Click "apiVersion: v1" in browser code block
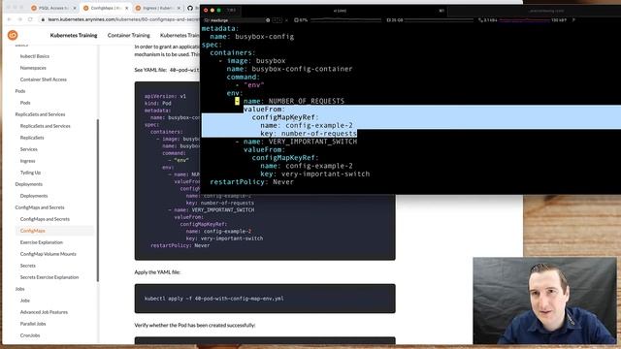The width and height of the screenshot is (621, 349). [x=165, y=96]
